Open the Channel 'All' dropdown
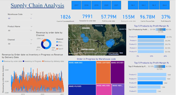 pos(31,44)
